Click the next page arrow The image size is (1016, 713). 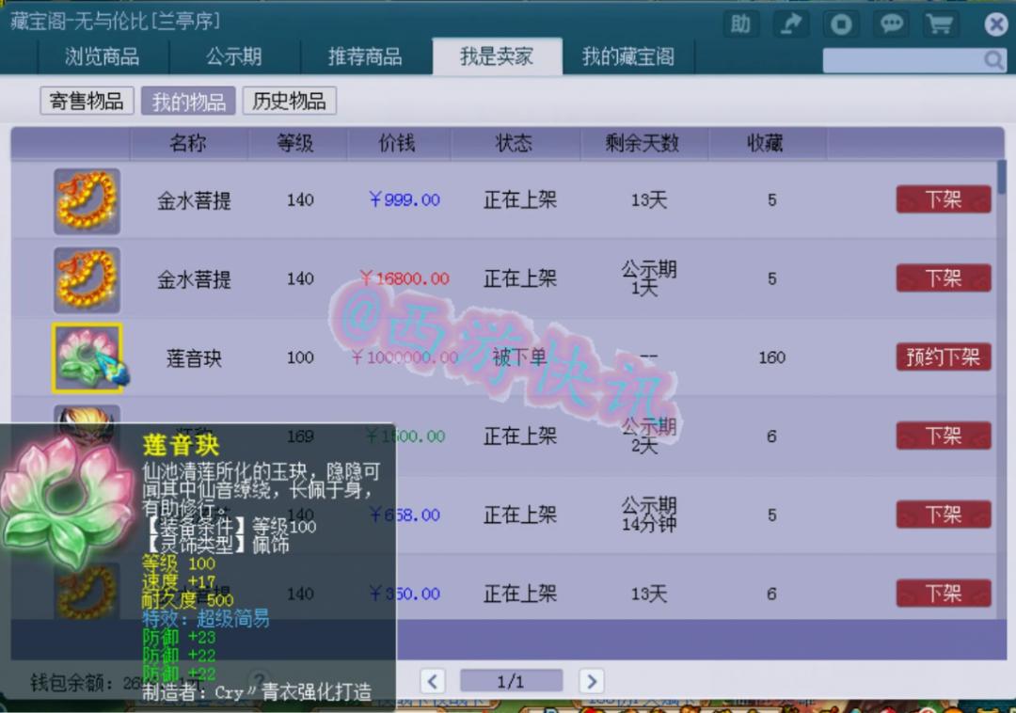(591, 680)
